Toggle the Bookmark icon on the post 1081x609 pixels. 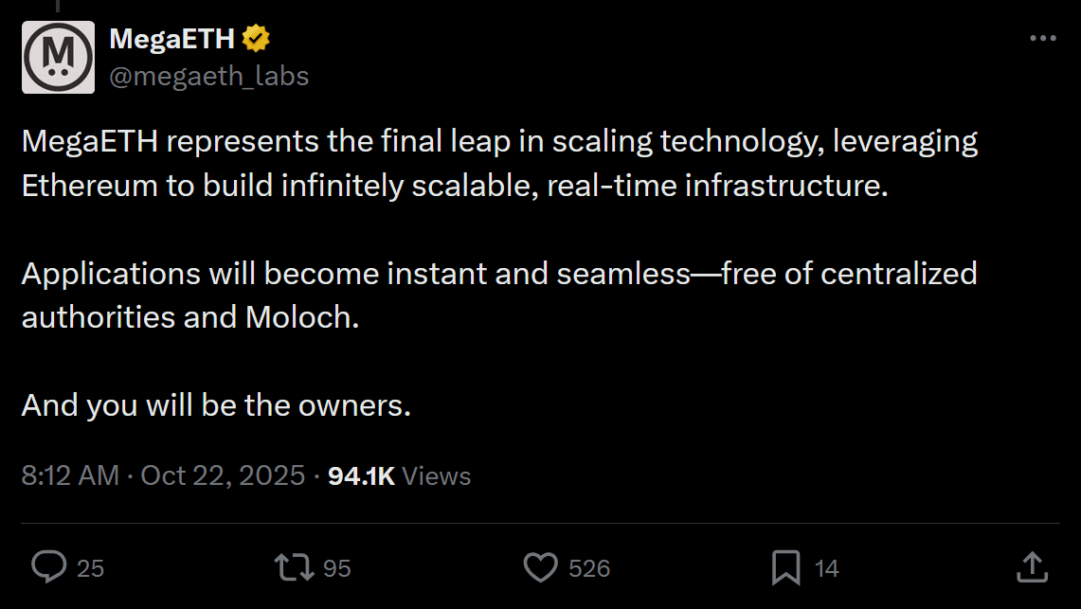pos(785,567)
